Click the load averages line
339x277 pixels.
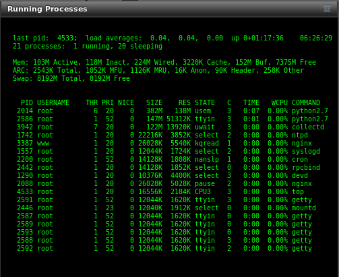[x=173, y=38]
